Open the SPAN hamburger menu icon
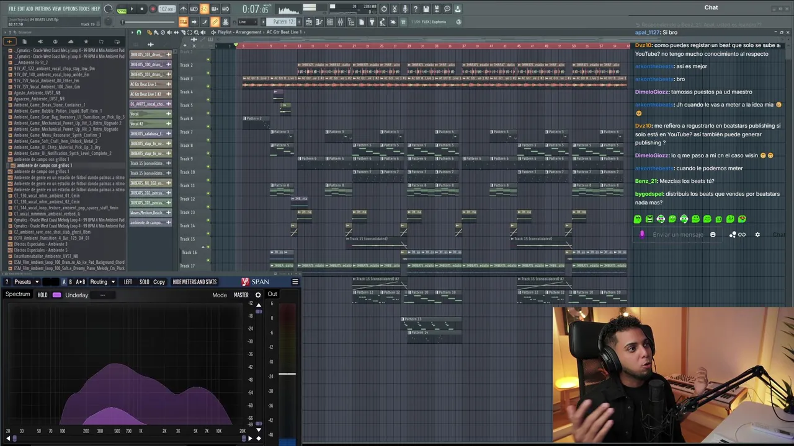The height and width of the screenshot is (446, 794). (x=295, y=282)
